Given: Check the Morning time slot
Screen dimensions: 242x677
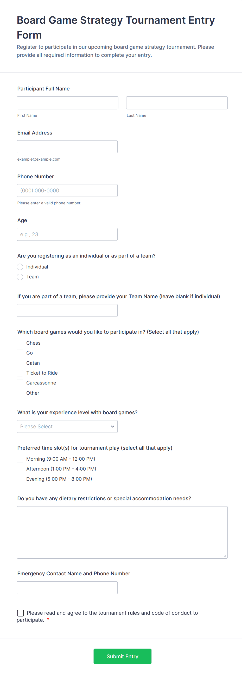Looking at the screenshot, I should tap(20, 459).
